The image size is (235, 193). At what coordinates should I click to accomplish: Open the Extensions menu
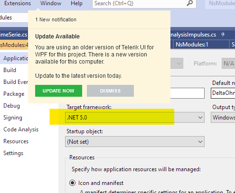tap(18, 3)
